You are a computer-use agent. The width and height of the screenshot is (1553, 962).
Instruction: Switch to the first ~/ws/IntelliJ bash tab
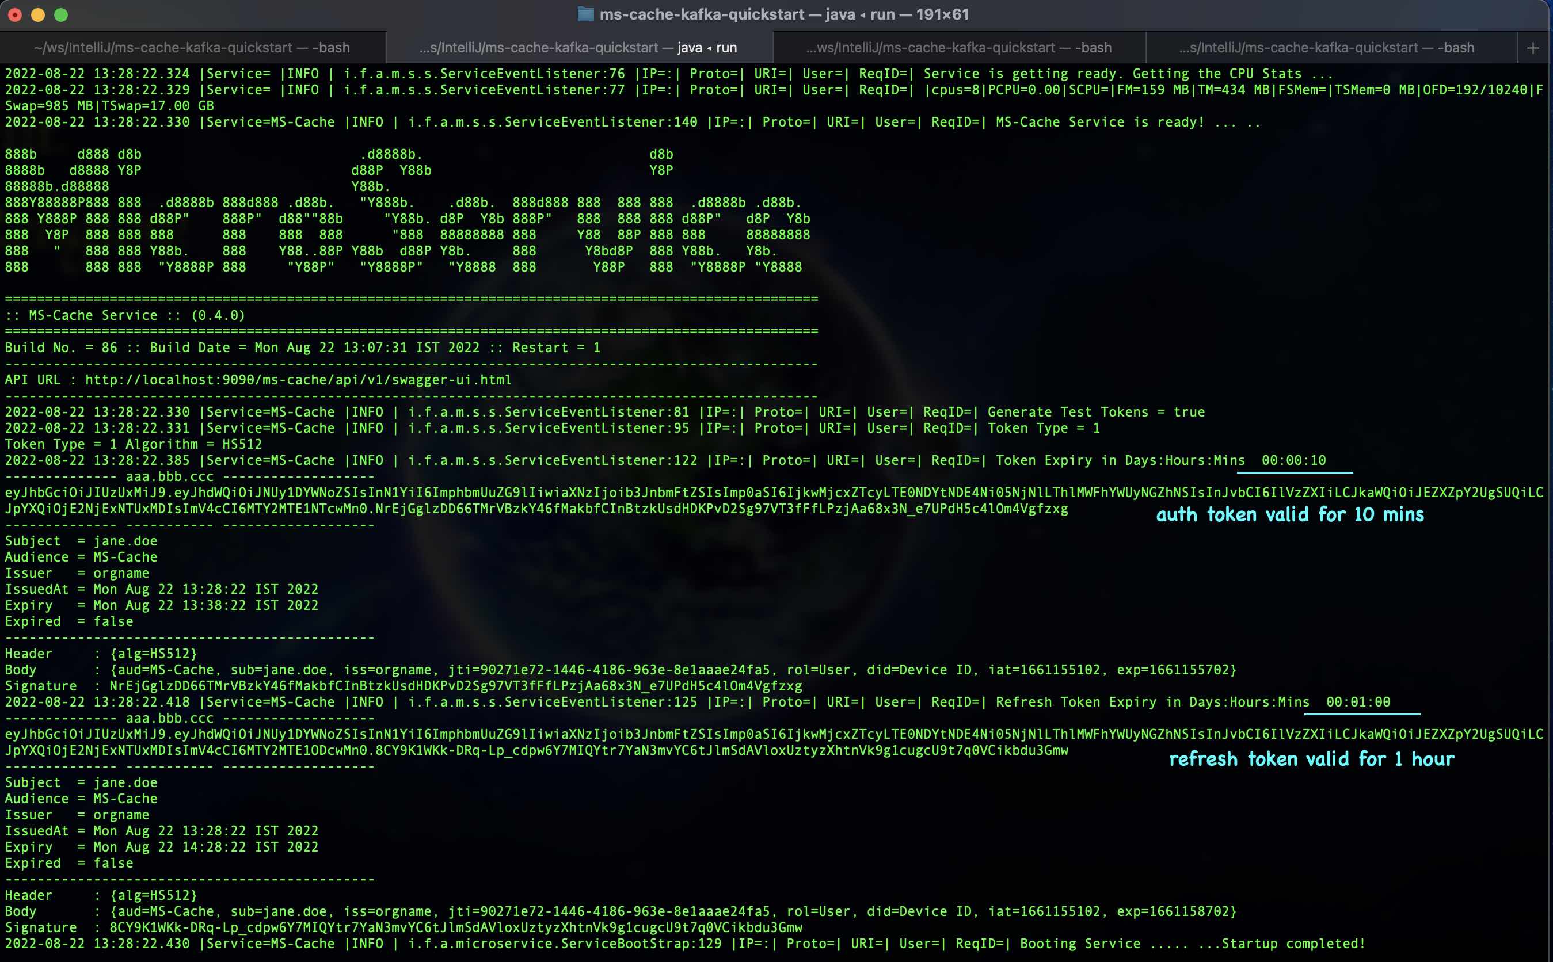point(192,48)
